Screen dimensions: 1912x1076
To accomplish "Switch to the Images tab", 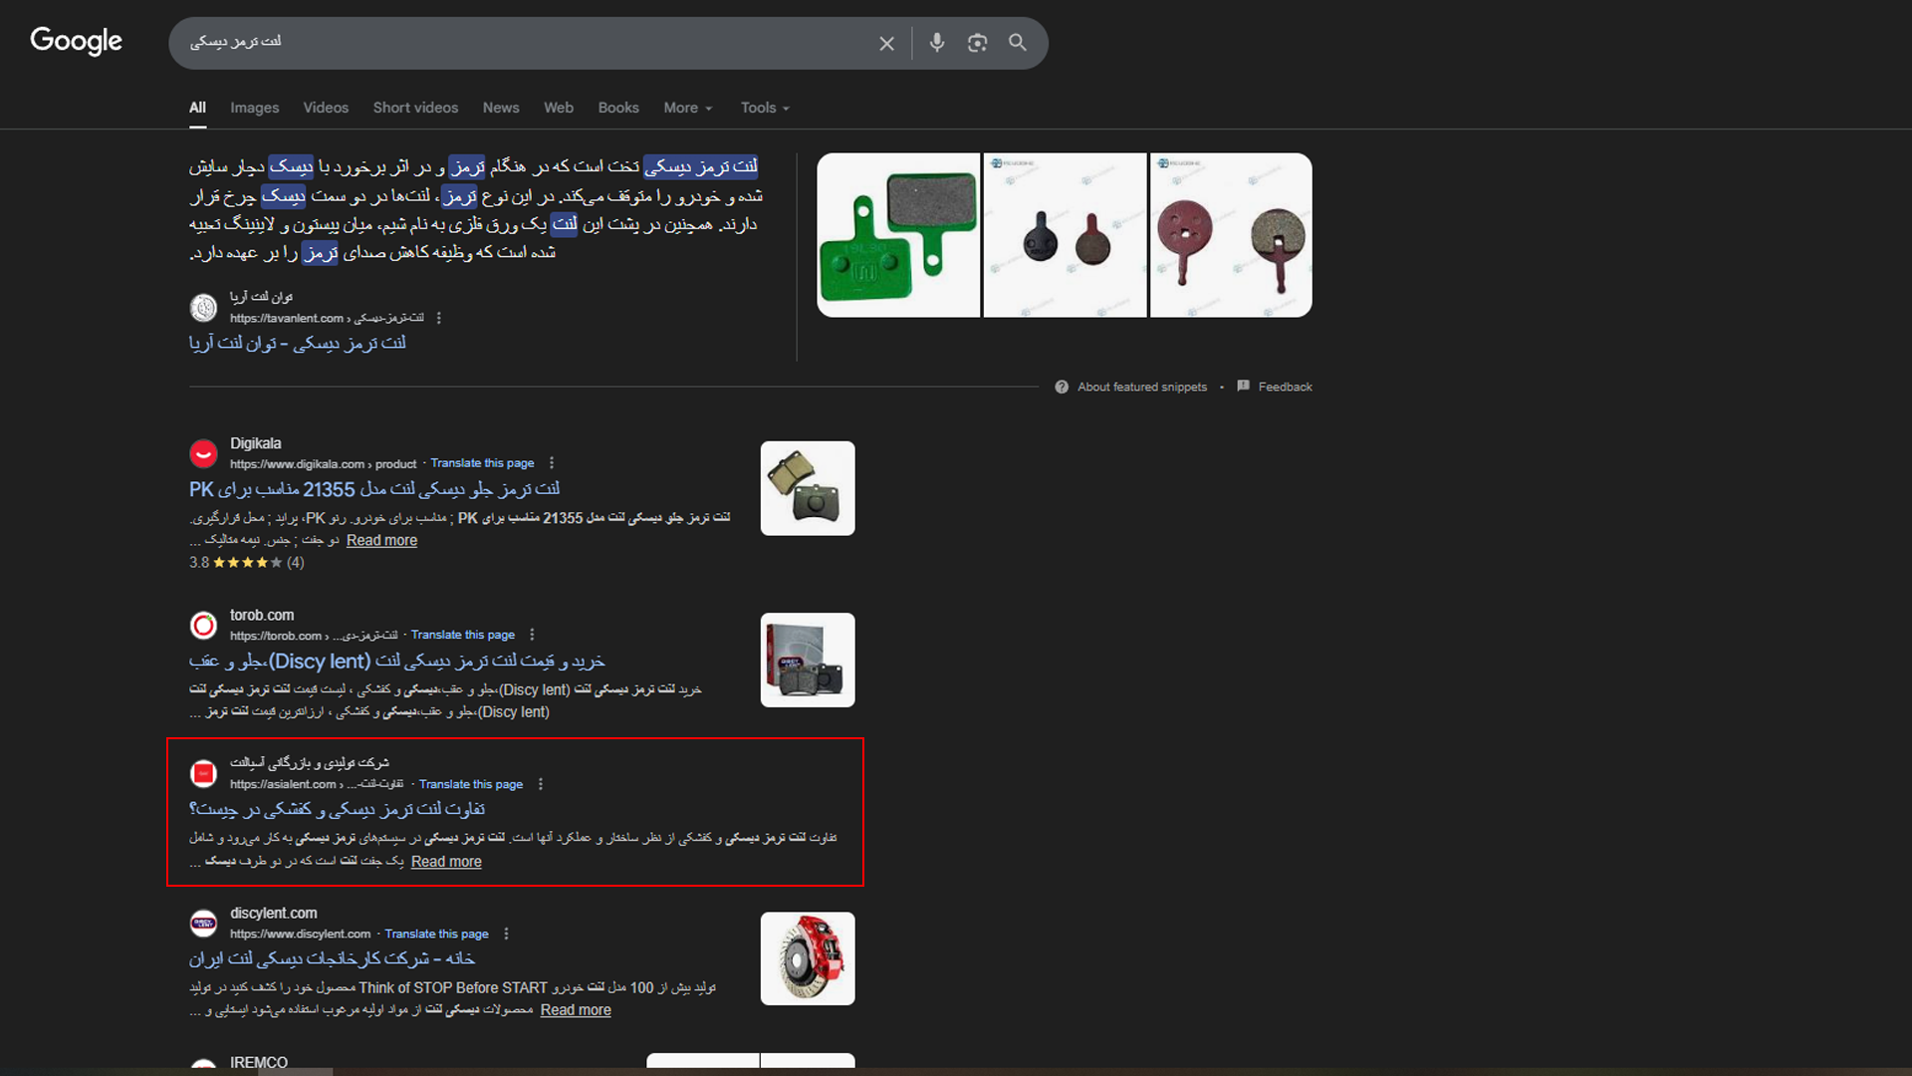I will [x=255, y=108].
